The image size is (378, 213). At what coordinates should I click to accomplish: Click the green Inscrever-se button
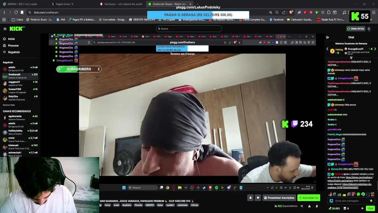pyautogui.click(x=309, y=198)
